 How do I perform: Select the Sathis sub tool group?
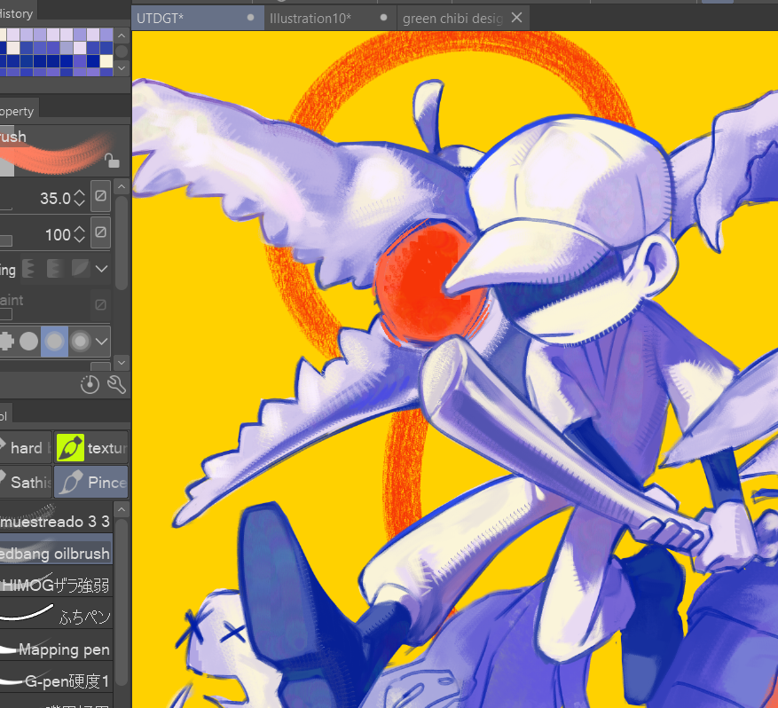click(26, 482)
